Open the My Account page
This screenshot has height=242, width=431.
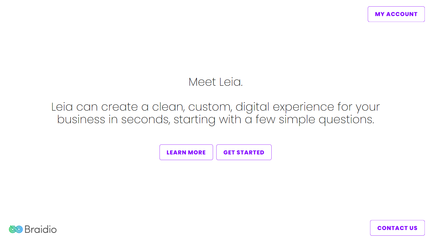pos(396,14)
